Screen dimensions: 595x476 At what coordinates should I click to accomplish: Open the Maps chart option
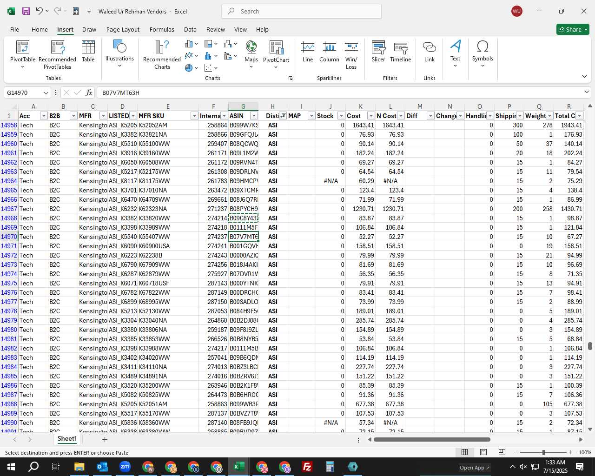tap(251, 54)
